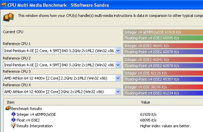
Task: Click the 61928 it/s value cell
Action: pyautogui.click(x=148, y=114)
